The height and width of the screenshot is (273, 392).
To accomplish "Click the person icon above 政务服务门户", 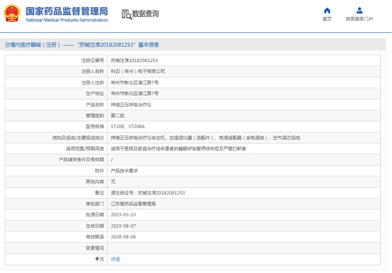I will tap(359, 10).
